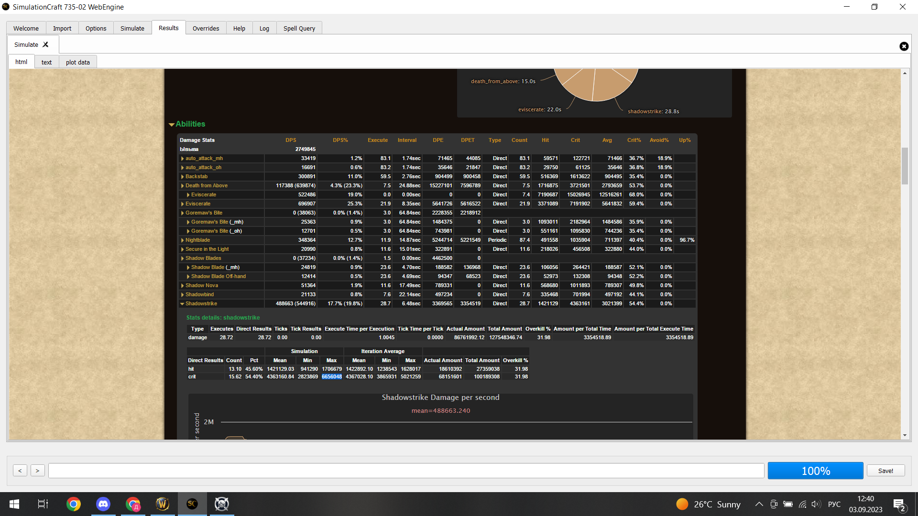Open Google Chrome from the taskbar
918x516 pixels.
tap(74, 504)
